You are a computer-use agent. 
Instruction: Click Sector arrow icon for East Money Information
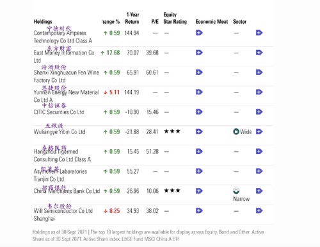259,53
